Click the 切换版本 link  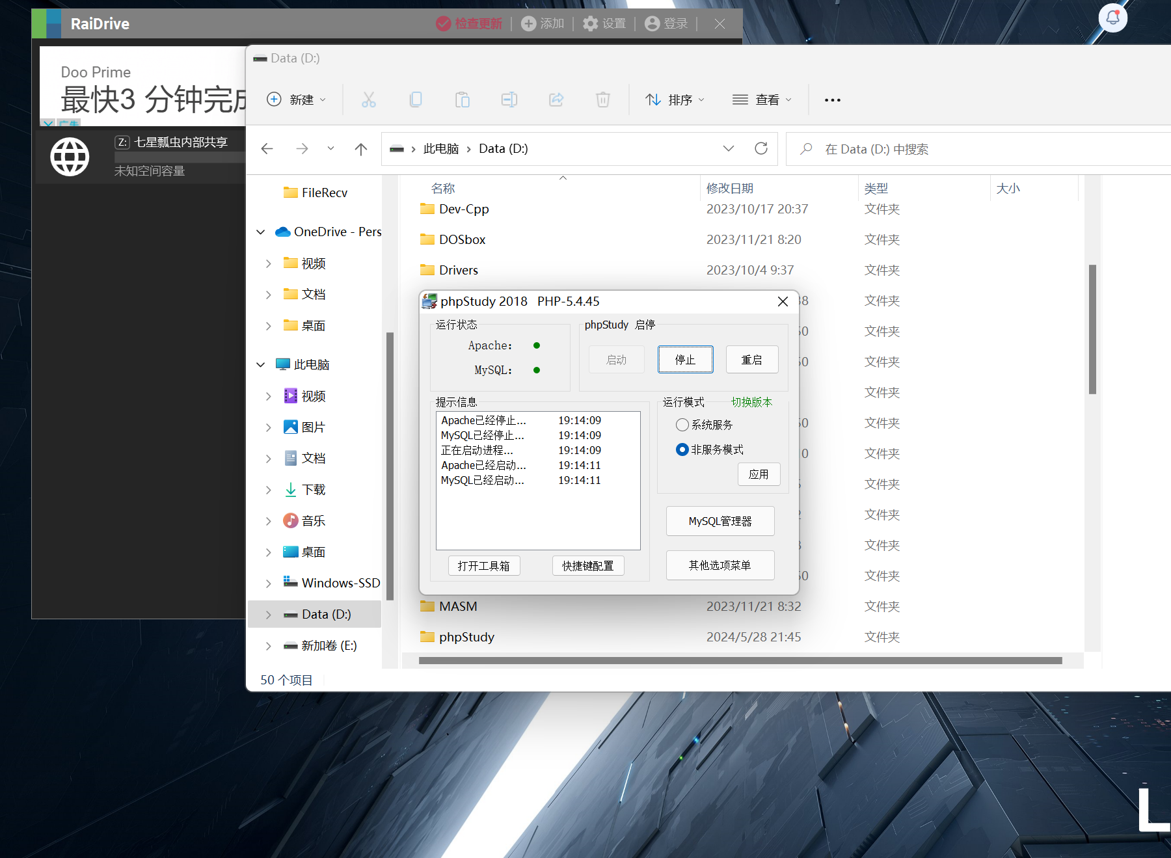(x=752, y=402)
